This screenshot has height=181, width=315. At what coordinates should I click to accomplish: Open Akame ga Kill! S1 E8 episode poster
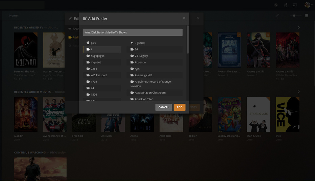point(288,50)
